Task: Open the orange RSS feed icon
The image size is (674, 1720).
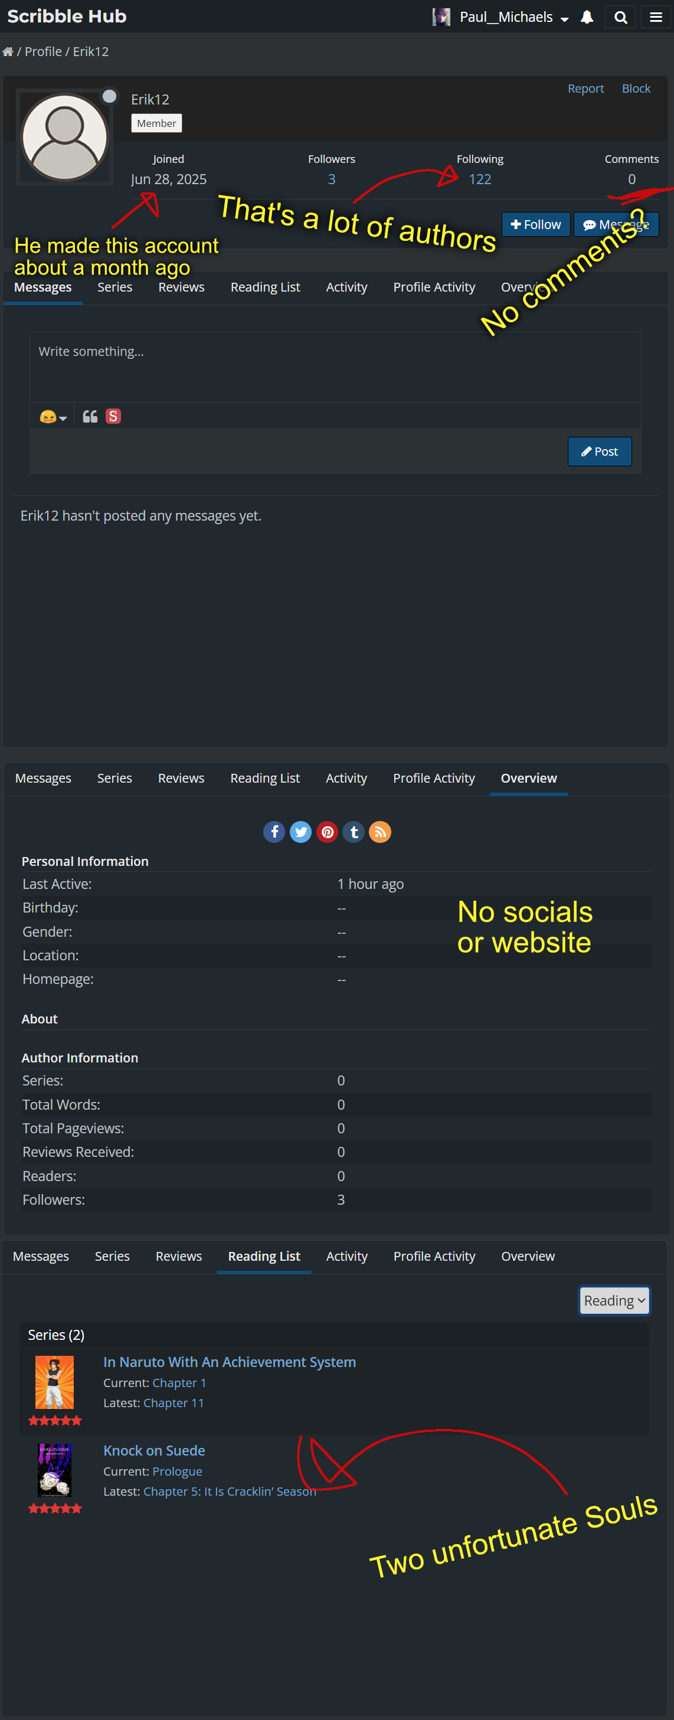Action: click(379, 831)
